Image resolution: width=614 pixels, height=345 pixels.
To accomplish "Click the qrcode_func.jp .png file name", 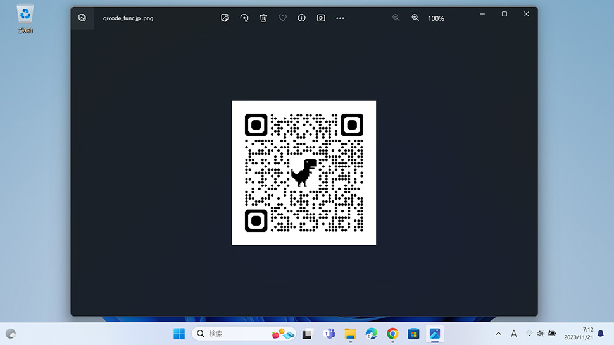I will pos(128,18).
